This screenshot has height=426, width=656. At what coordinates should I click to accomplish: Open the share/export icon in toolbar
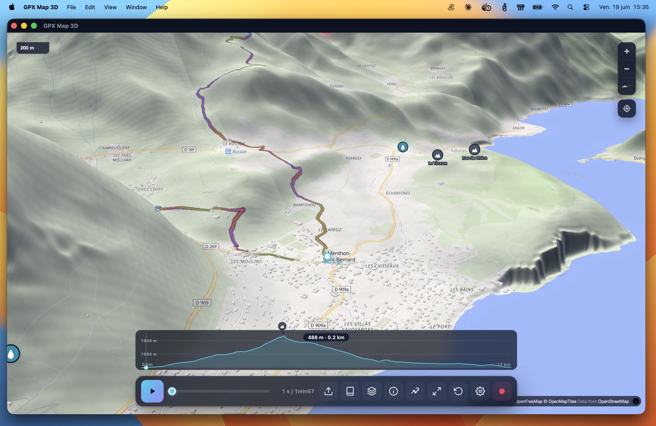pos(328,391)
